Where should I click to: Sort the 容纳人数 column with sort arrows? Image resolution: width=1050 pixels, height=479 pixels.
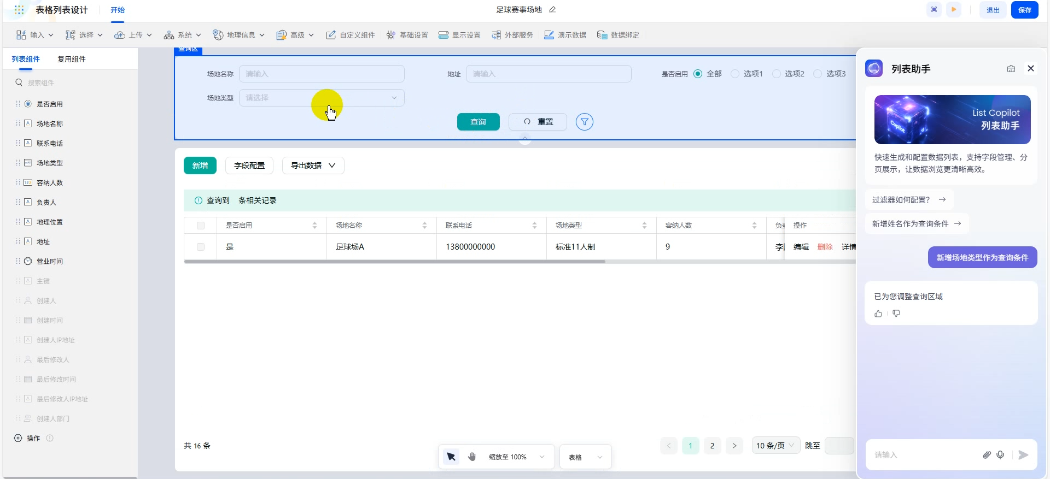pos(754,225)
